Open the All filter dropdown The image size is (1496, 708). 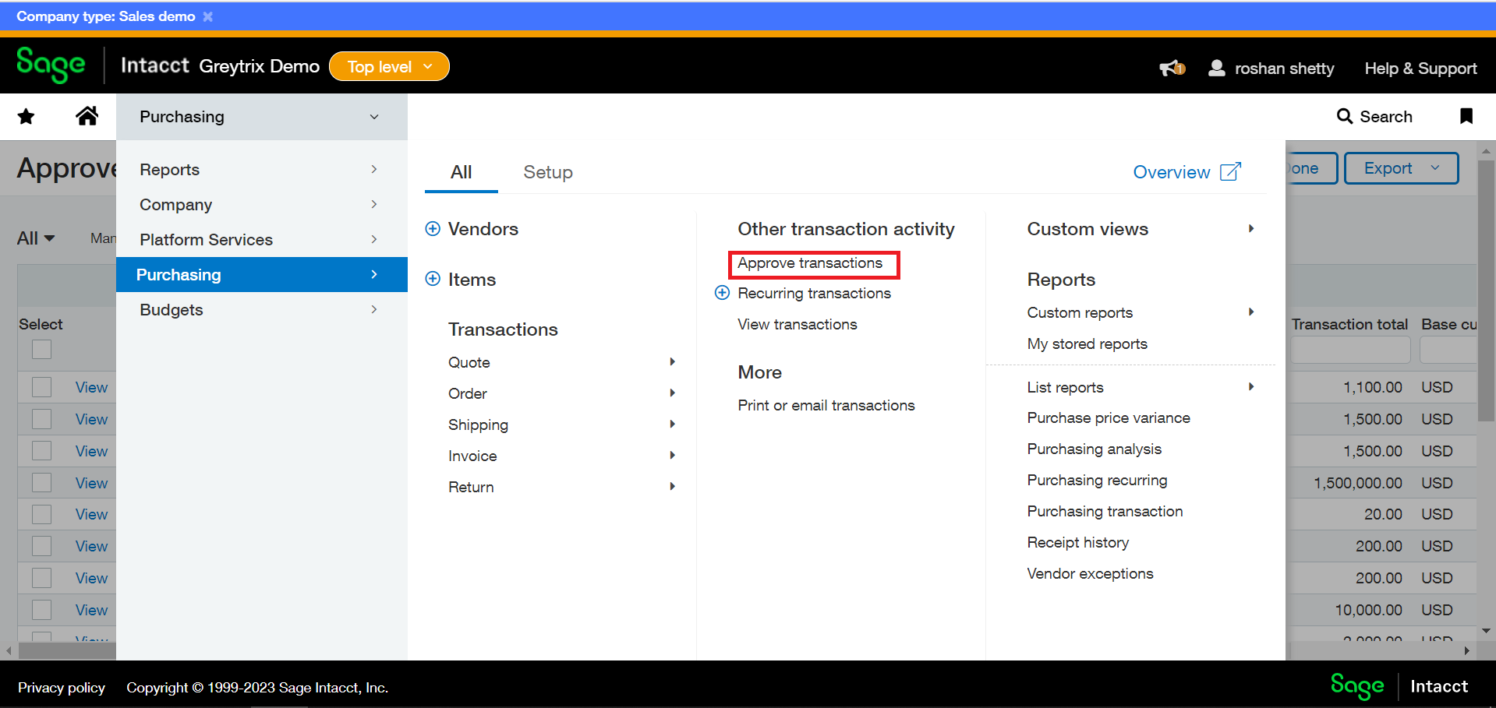point(36,238)
